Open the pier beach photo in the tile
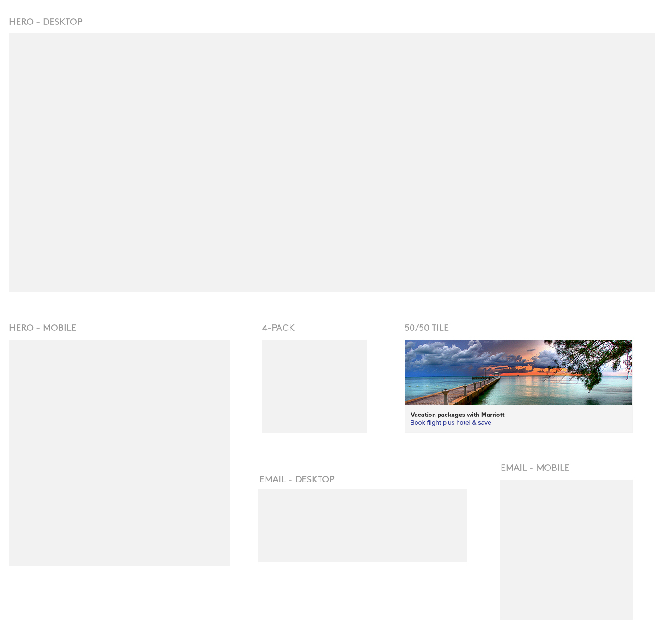Image resolution: width=665 pixels, height=635 pixels. (x=518, y=372)
